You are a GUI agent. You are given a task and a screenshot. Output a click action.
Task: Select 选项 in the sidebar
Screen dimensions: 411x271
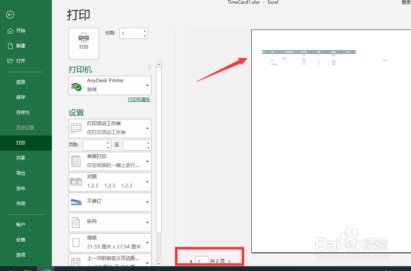pos(26,255)
